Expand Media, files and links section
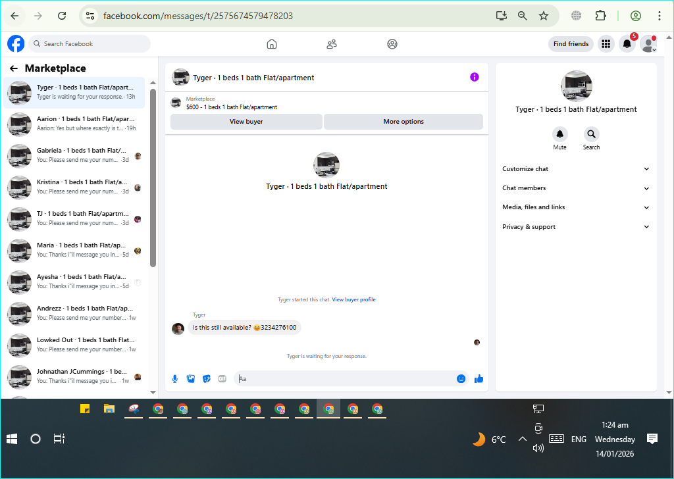The image size is (674, 479). click(x=575, y=207)
